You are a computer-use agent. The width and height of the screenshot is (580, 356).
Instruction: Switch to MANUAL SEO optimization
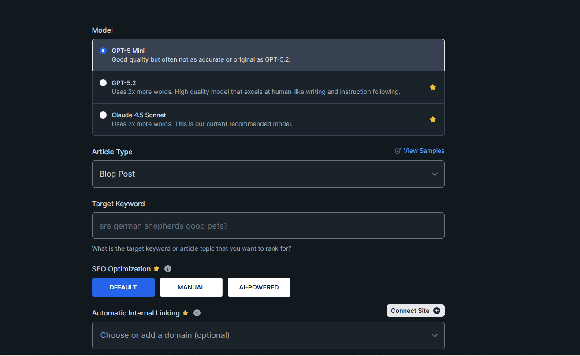pos(191,287)
